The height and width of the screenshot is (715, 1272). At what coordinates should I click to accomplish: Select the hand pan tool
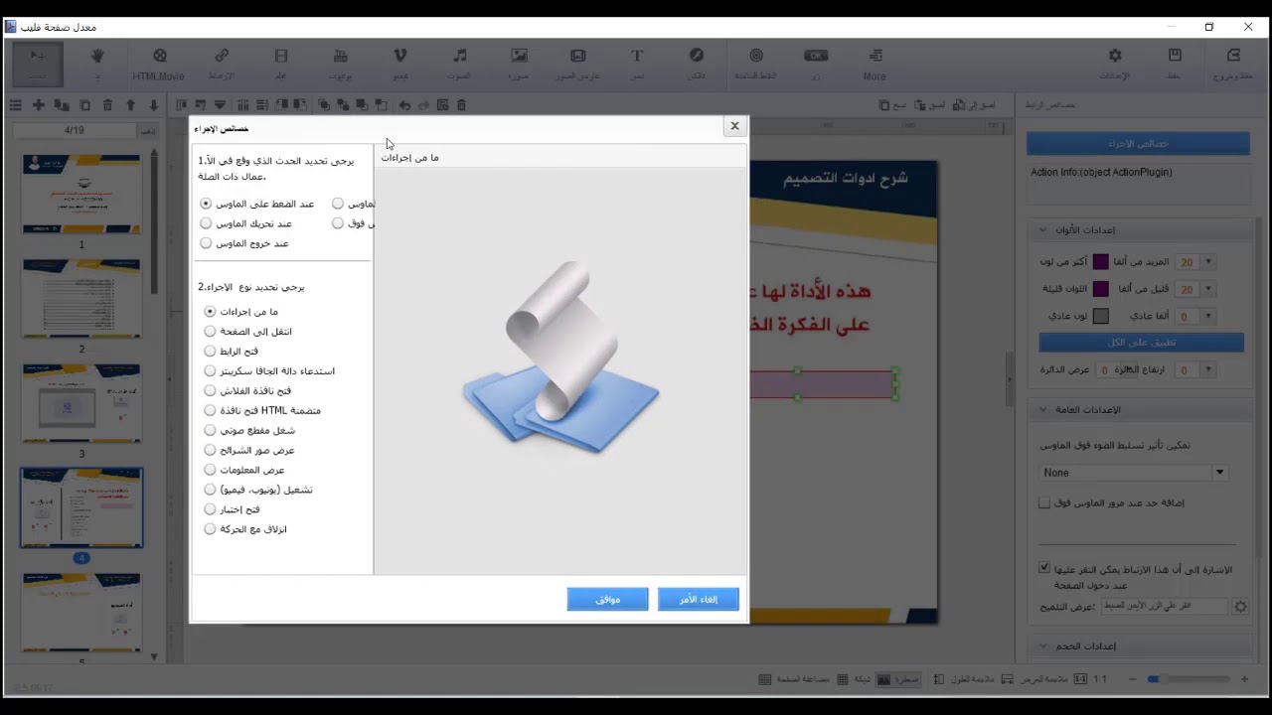[x=97, y=63]
